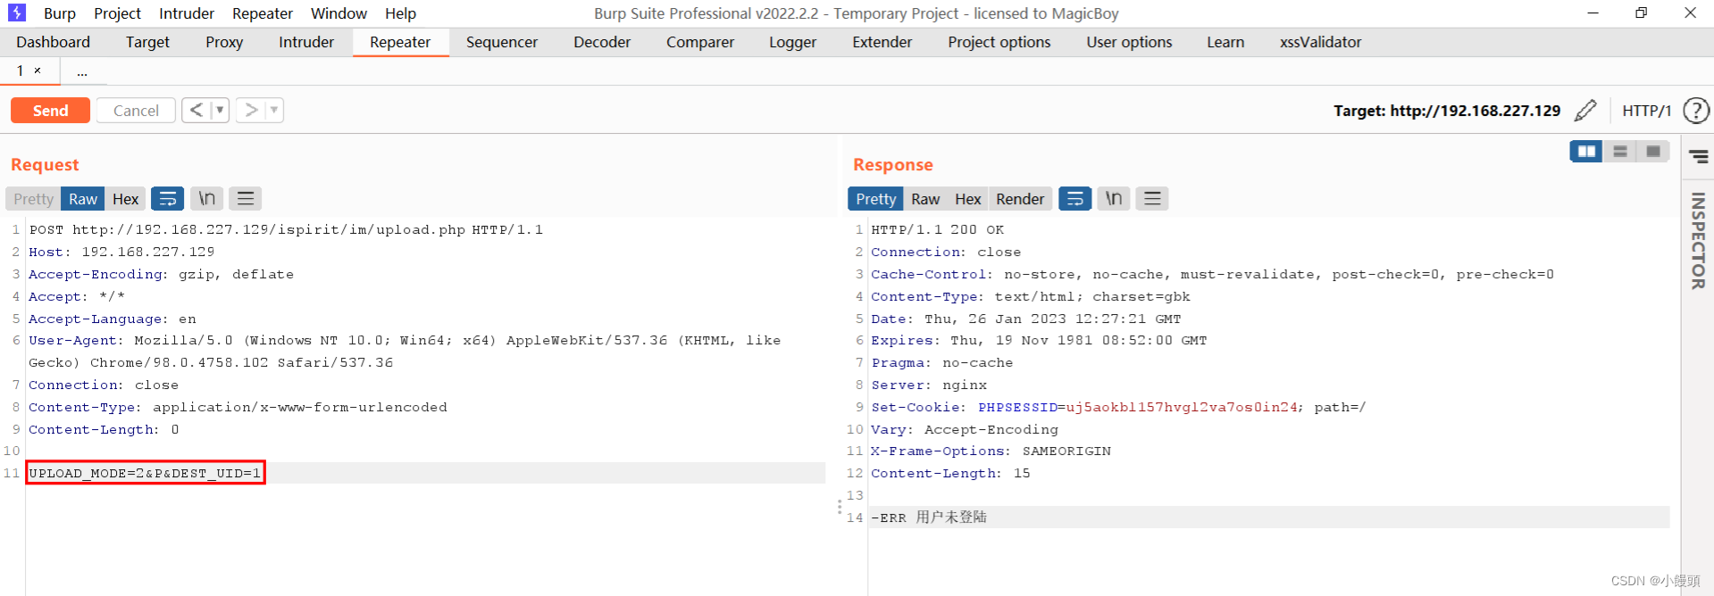The image size is (1714, 596).
Task: Click the Burp Suite logo icon
Action: tap(17, 12)
